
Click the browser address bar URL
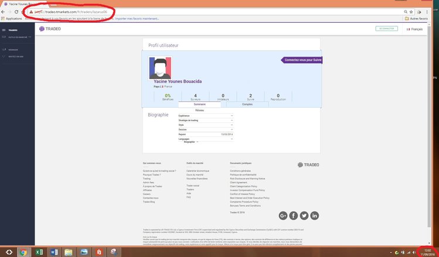click(x=70, y=12)
